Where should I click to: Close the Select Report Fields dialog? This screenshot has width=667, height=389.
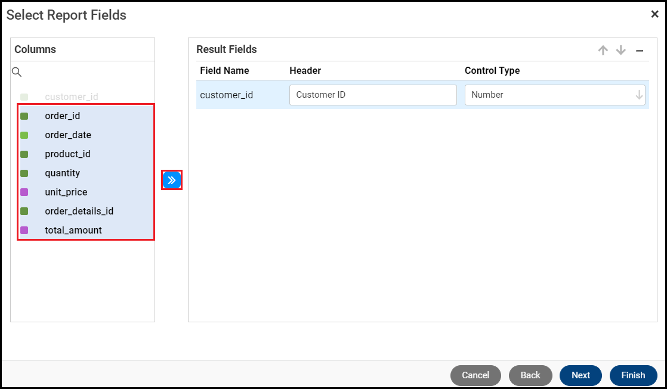[654, 14]
